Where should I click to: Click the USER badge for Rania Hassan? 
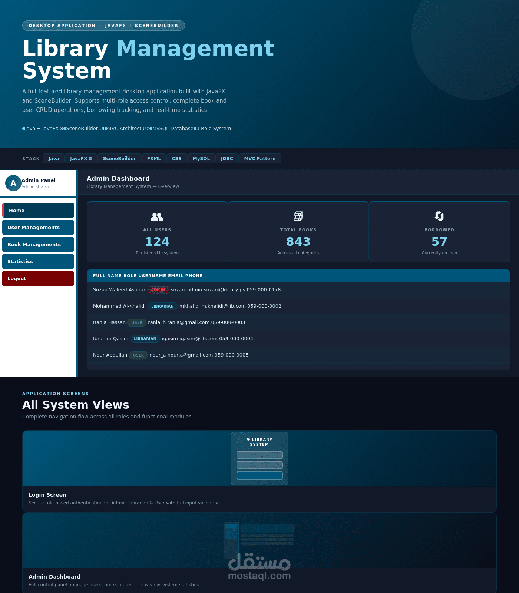pos(137,322)
